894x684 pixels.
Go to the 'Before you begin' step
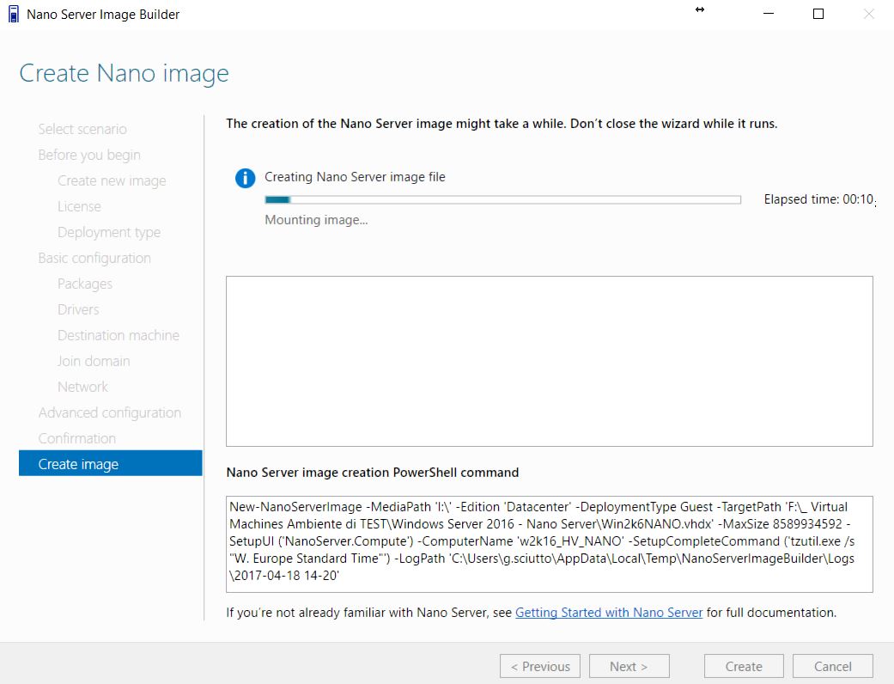pyautogui.click(x=89, y=156)
